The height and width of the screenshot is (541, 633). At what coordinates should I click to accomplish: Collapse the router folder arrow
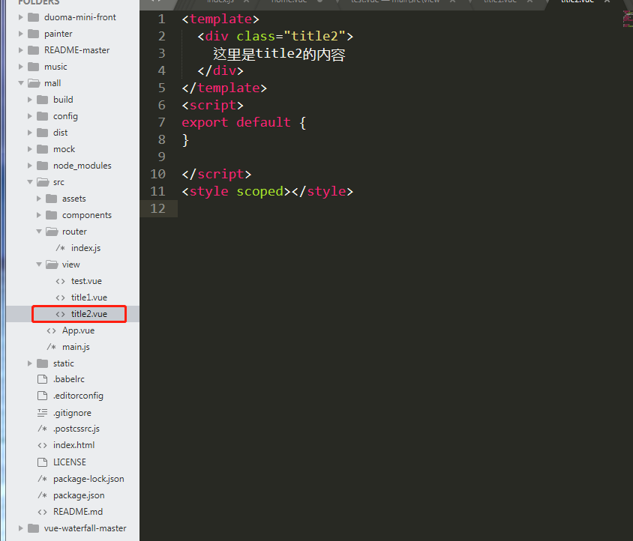coord(39,232)
